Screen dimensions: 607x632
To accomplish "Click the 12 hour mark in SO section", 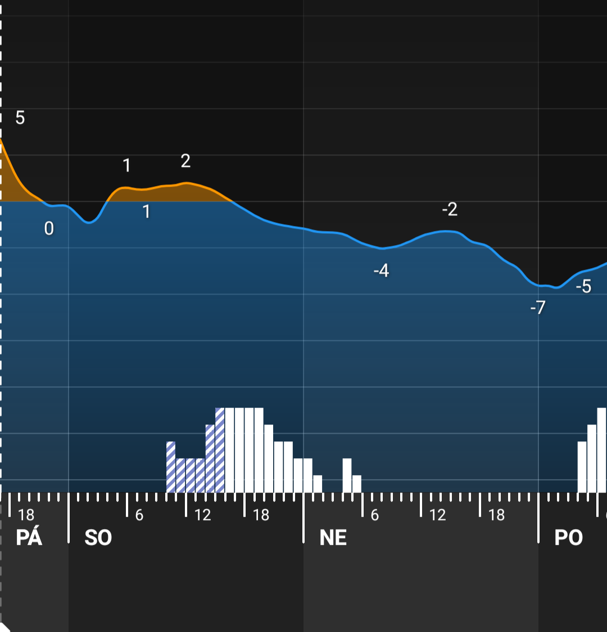I will pos(202,515).
